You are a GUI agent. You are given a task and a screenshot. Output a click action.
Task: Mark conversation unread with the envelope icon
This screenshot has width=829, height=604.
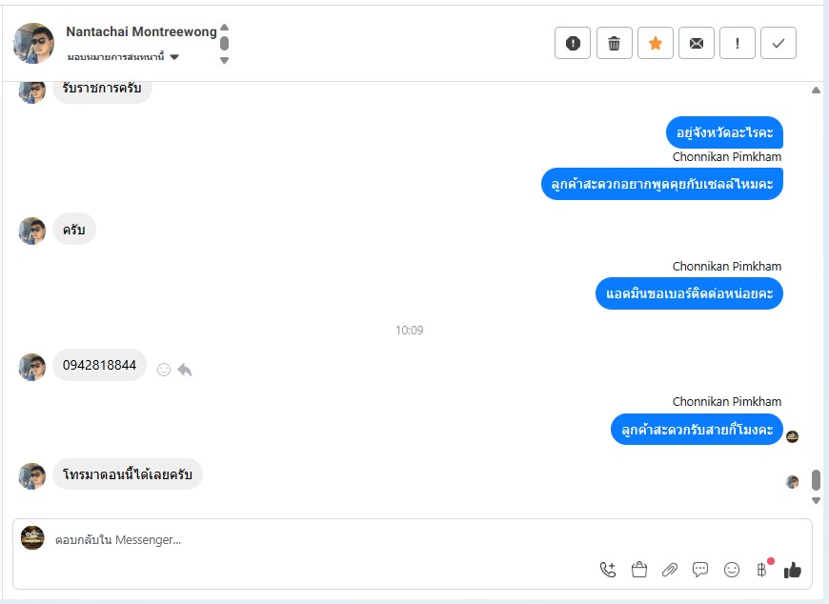tap(697, 43)
